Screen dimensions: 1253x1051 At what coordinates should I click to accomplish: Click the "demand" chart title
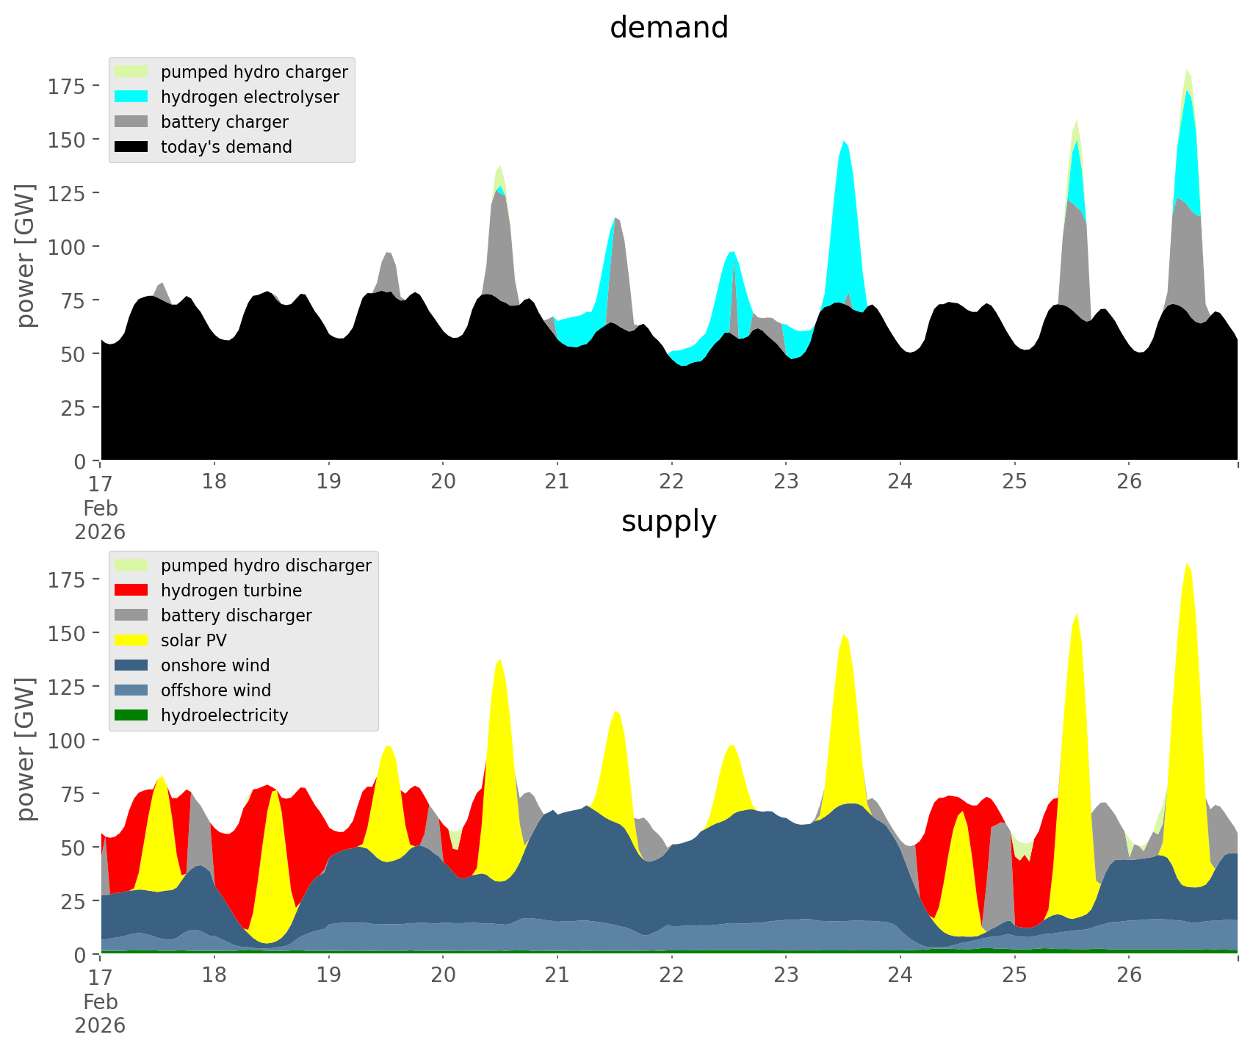point(668,28)
